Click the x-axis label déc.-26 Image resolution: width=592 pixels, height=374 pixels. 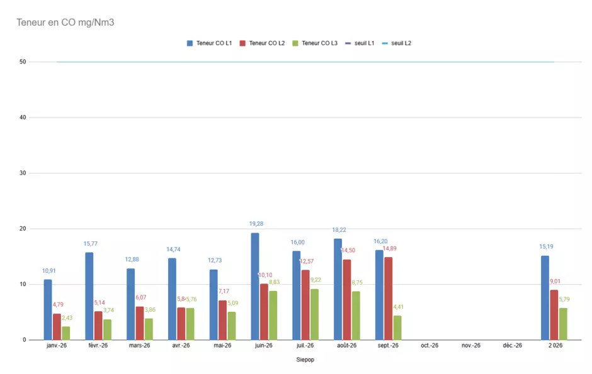click(x=513, y=345)
